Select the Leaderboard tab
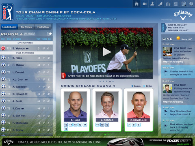Image resolution: width=195 pixels, height=146 pixels. (9, 27)
